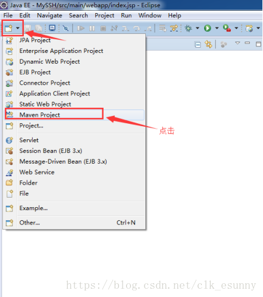Click the Step Return icon

[148, 29]
